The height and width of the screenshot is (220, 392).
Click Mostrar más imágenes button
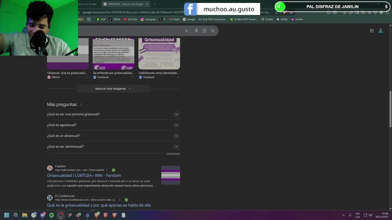click(x=113, y=89)
